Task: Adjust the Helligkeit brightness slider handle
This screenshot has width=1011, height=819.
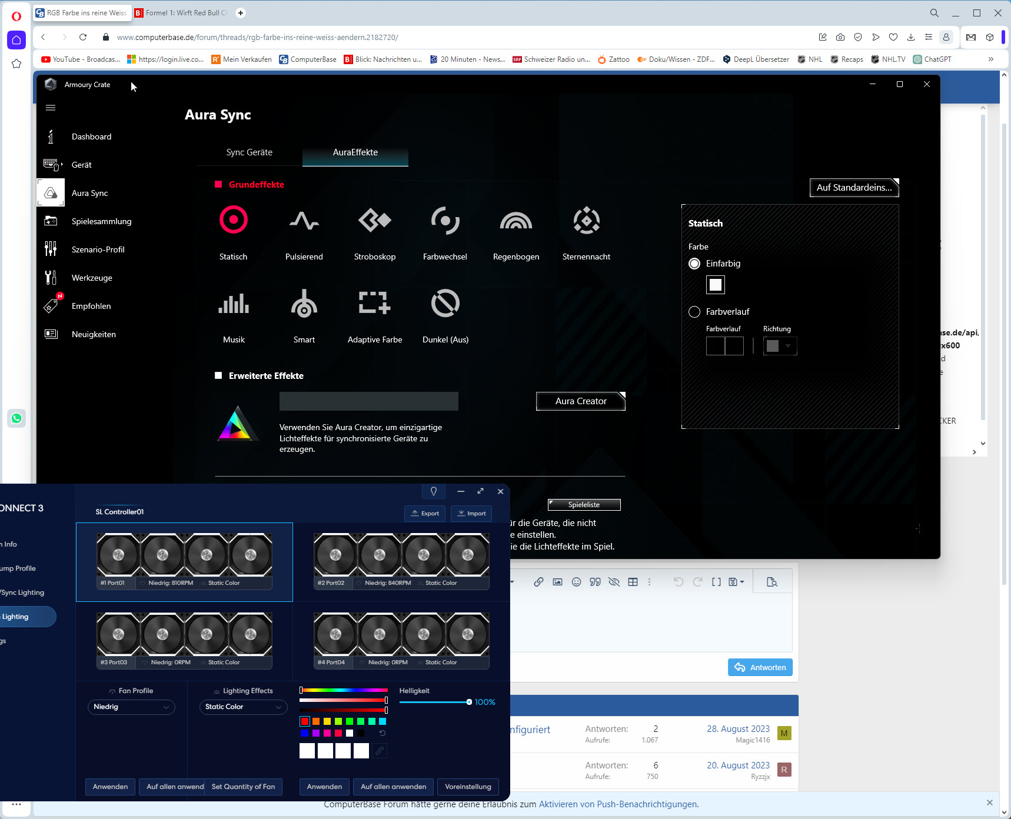Action: coord(469,702)
